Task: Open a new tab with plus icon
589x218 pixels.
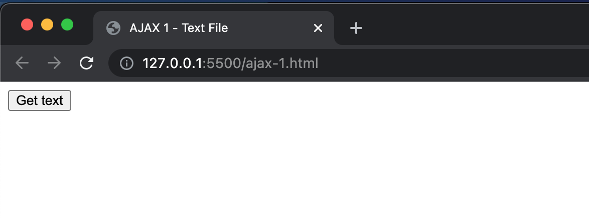Action: click(356, 28)
